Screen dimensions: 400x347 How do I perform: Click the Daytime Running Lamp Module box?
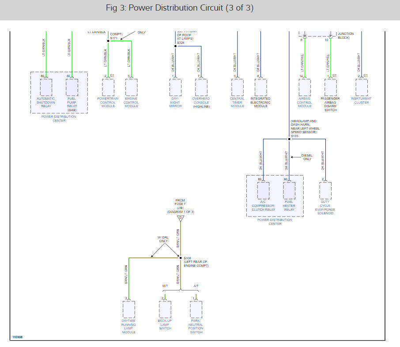coord(129,310)
